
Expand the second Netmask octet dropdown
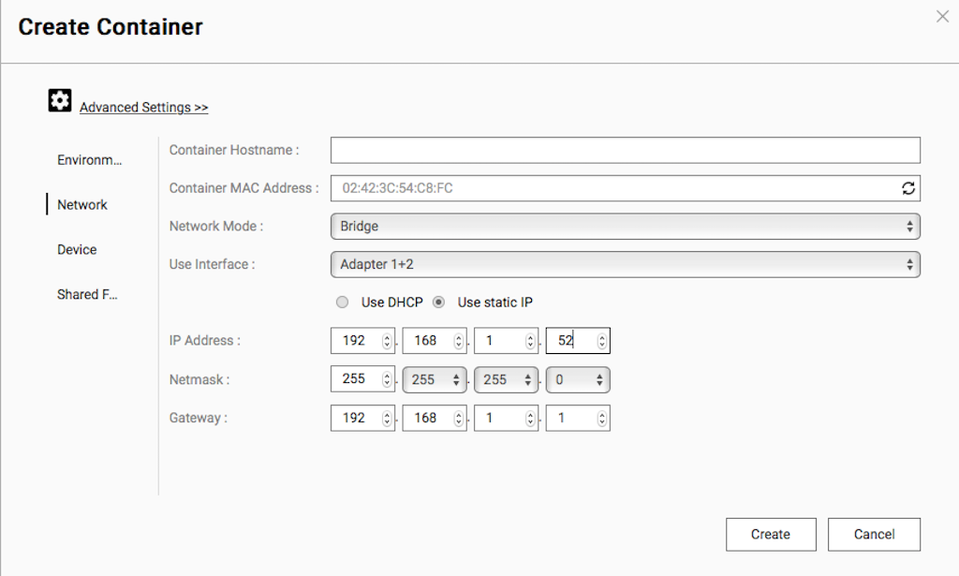point(435,379)
